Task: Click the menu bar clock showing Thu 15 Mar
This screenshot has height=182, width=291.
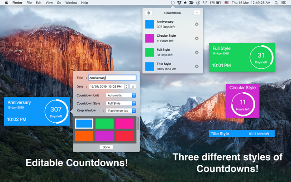Action: click(x=251, y=3)
